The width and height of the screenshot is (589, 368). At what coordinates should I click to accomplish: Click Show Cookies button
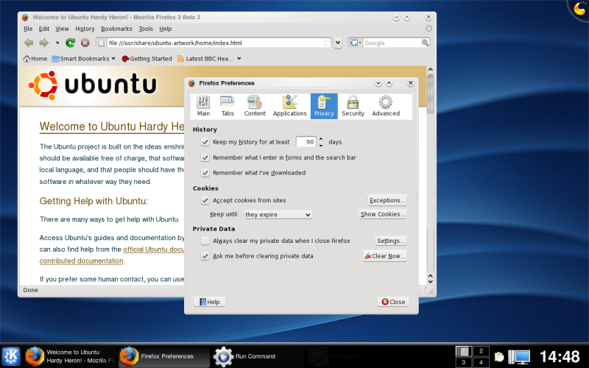(383, 214)
